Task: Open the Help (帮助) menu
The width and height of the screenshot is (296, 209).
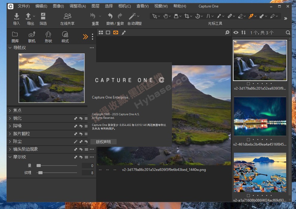Action: coord(180,6)
